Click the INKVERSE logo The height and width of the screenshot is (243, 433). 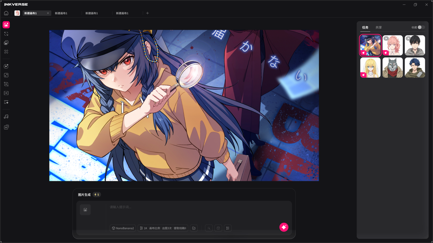(16, 4)
